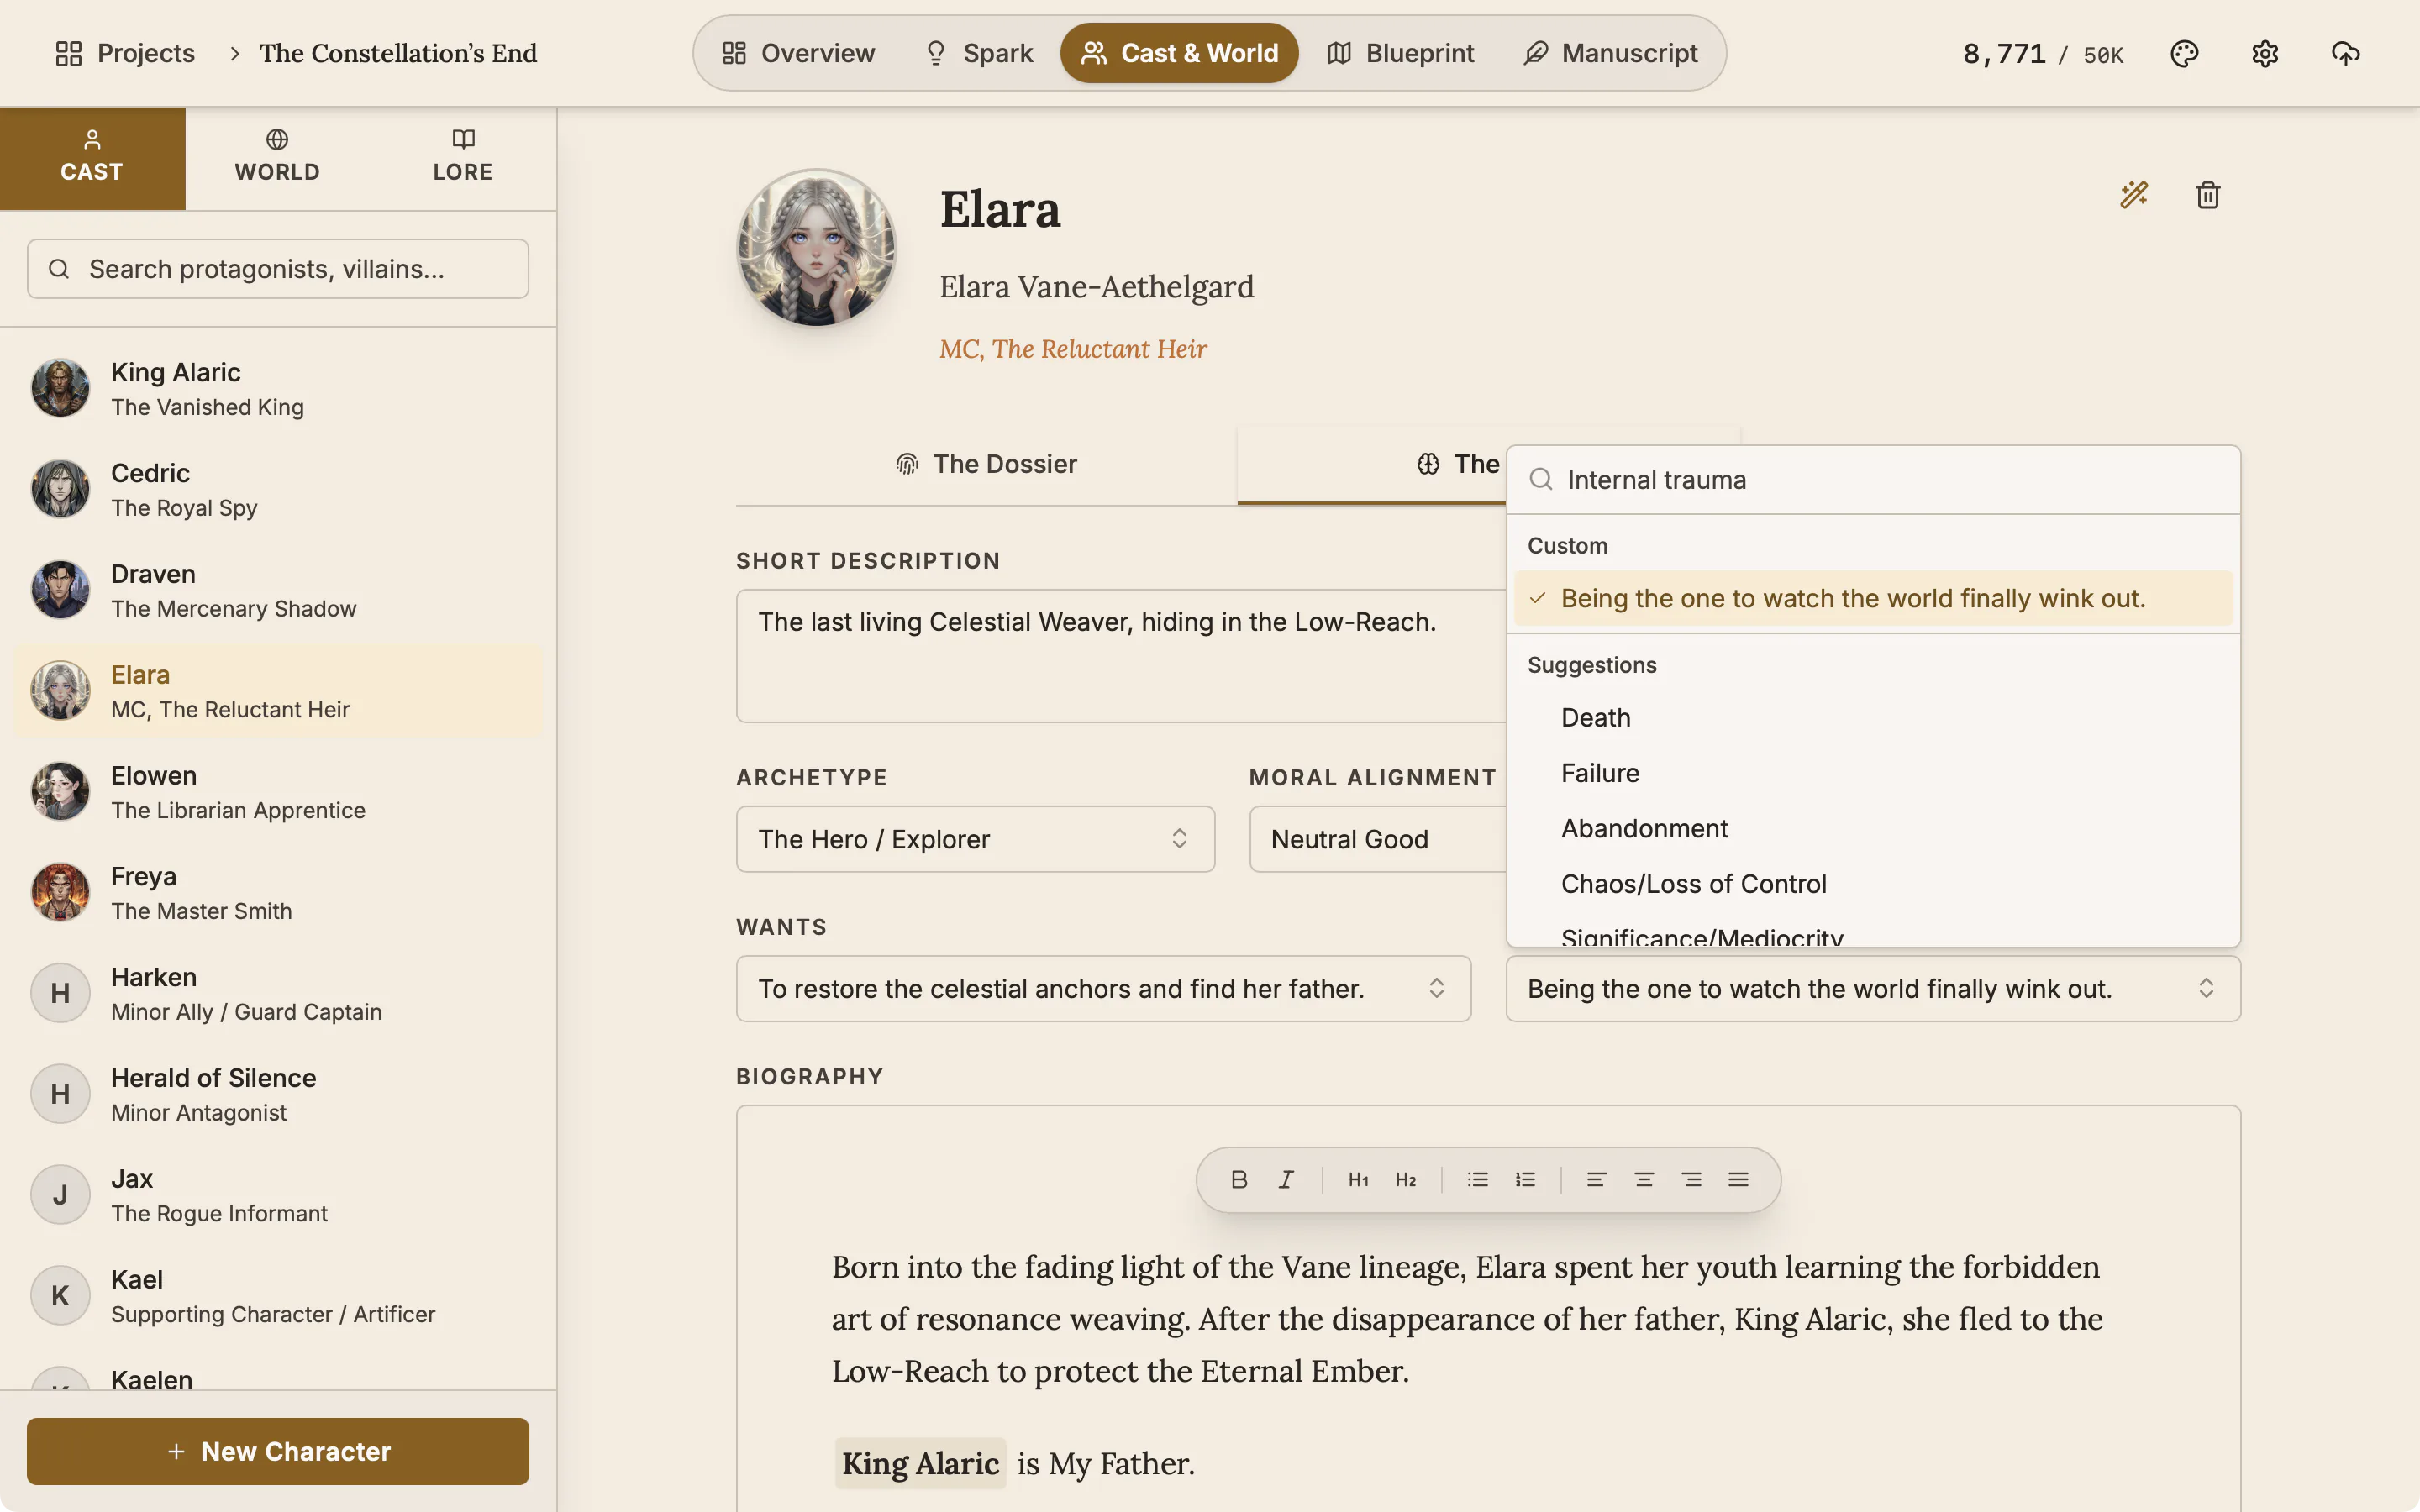The image size is (2420, 1512).
Task: Choose Failure from suggestions
Action: coord(1873,773)
